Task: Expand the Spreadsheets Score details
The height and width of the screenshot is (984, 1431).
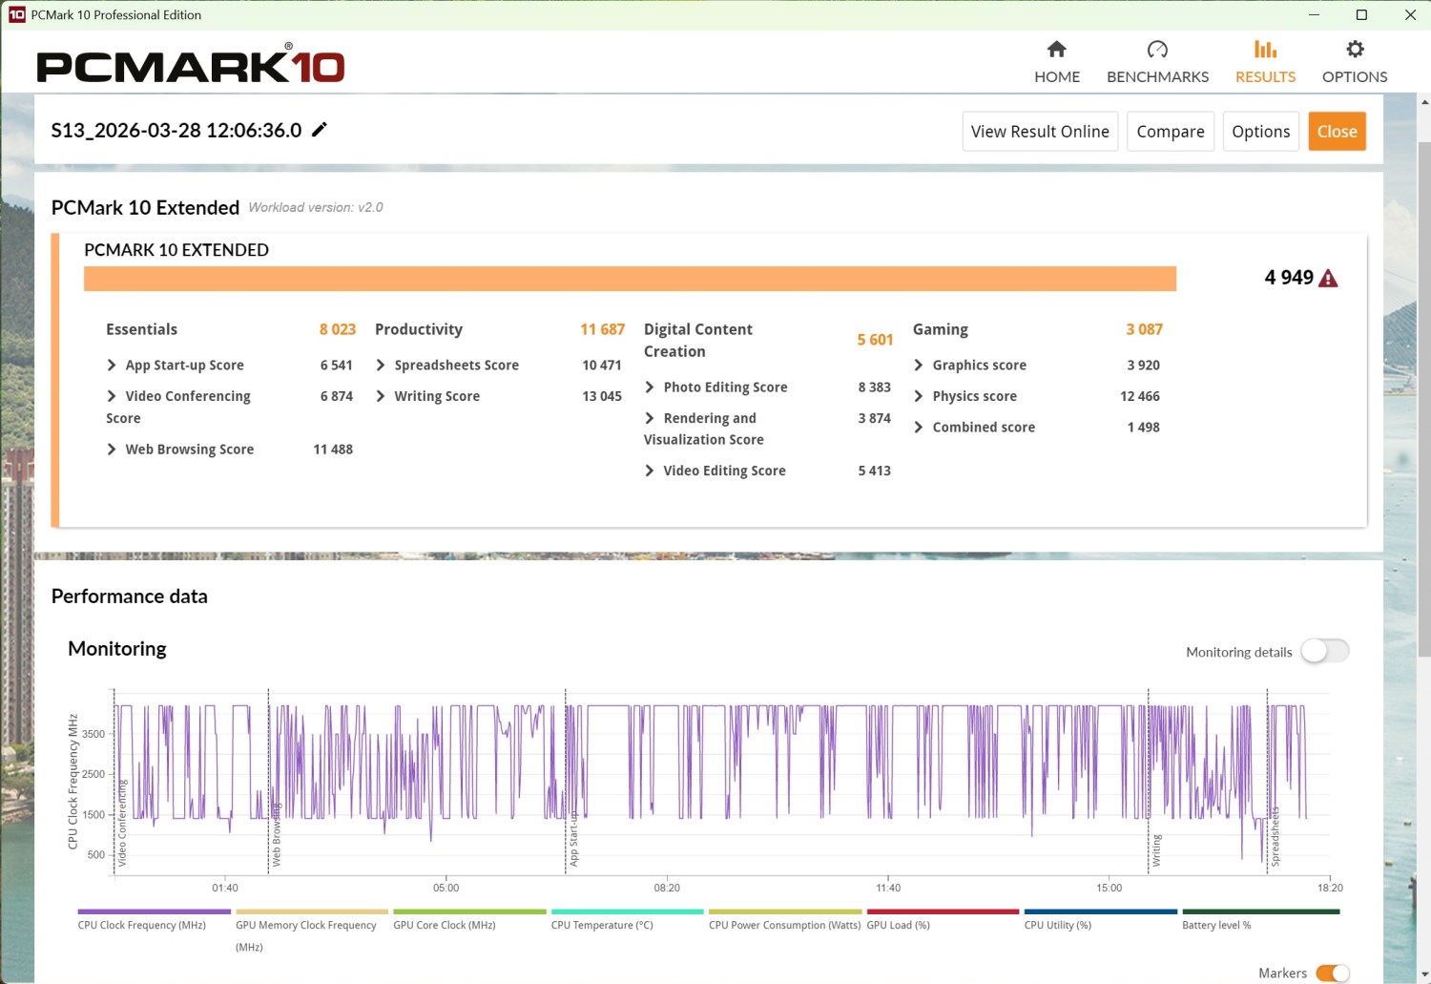Action: point(381,366)
